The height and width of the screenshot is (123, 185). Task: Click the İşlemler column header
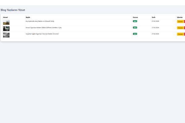(180, 17)
